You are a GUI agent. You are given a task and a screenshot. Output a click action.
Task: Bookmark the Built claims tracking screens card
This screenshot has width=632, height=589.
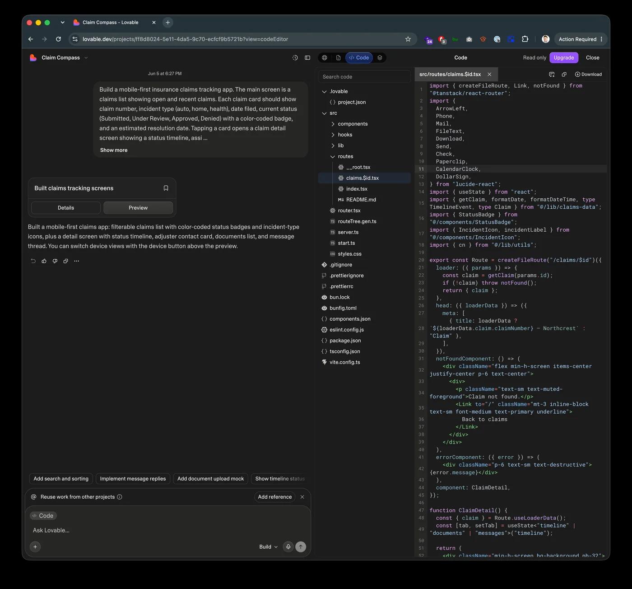166,188
